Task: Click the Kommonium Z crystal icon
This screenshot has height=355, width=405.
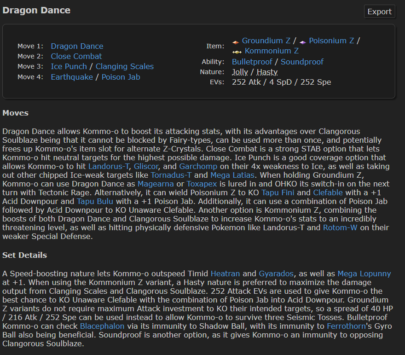Action: click(x=237, y=52)
